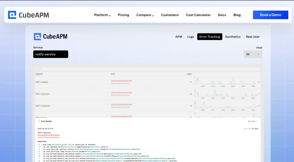The width and height of the screenshot is (294, 162).
Task: Expand the notify-service Service dropdown
Action: (51, 54)
